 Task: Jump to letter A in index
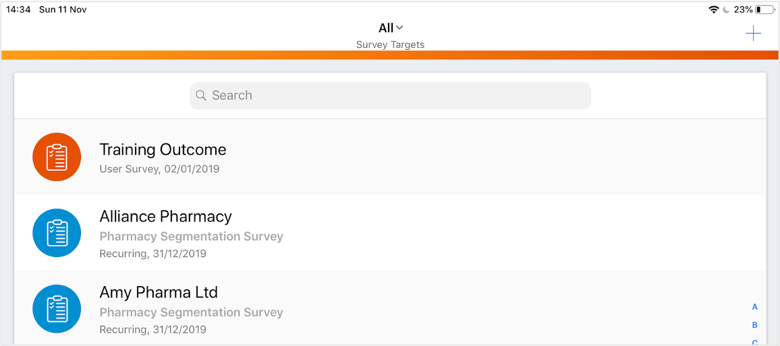pos(755,307)
